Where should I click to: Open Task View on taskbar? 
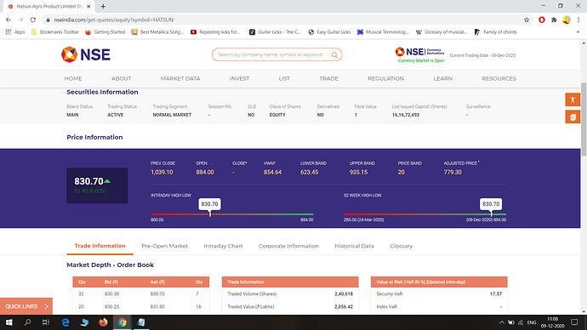[46, 322]
